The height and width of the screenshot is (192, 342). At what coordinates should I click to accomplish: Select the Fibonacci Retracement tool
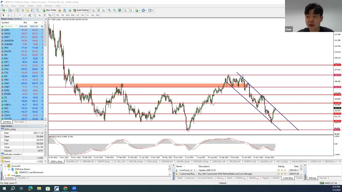point(34,15)
